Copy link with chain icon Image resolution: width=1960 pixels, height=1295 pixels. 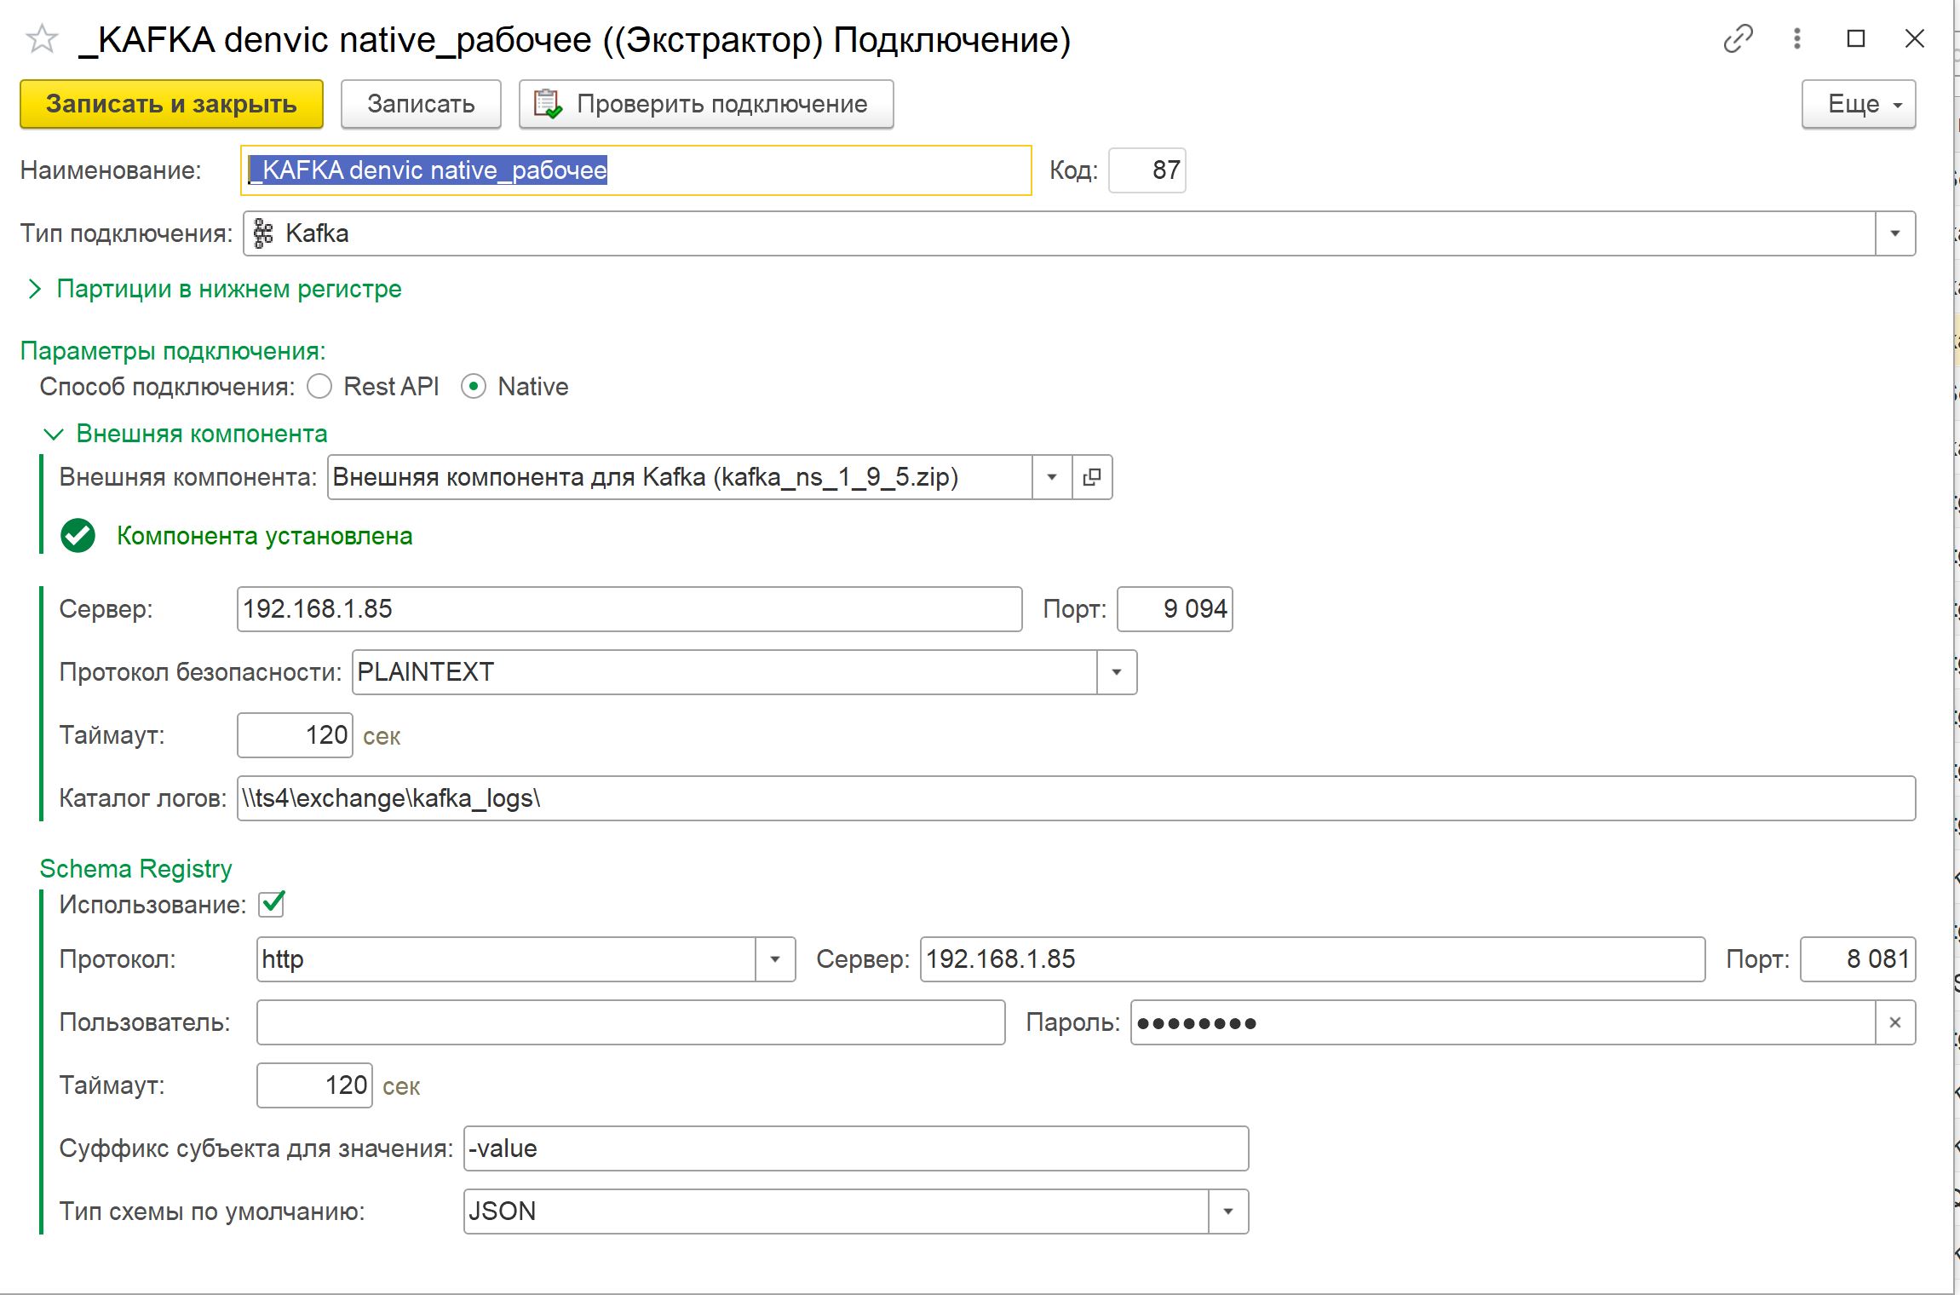pos(1738,39)
